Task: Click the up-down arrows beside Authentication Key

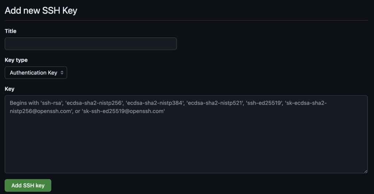Action: (62, 73)
